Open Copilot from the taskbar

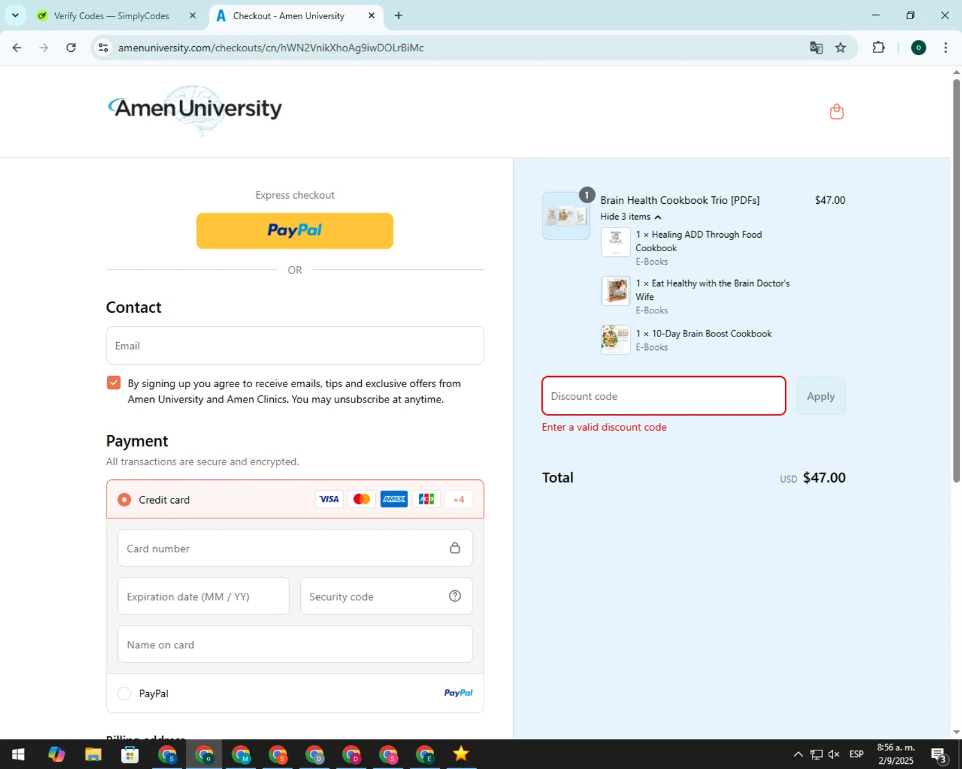coord(56,754)
